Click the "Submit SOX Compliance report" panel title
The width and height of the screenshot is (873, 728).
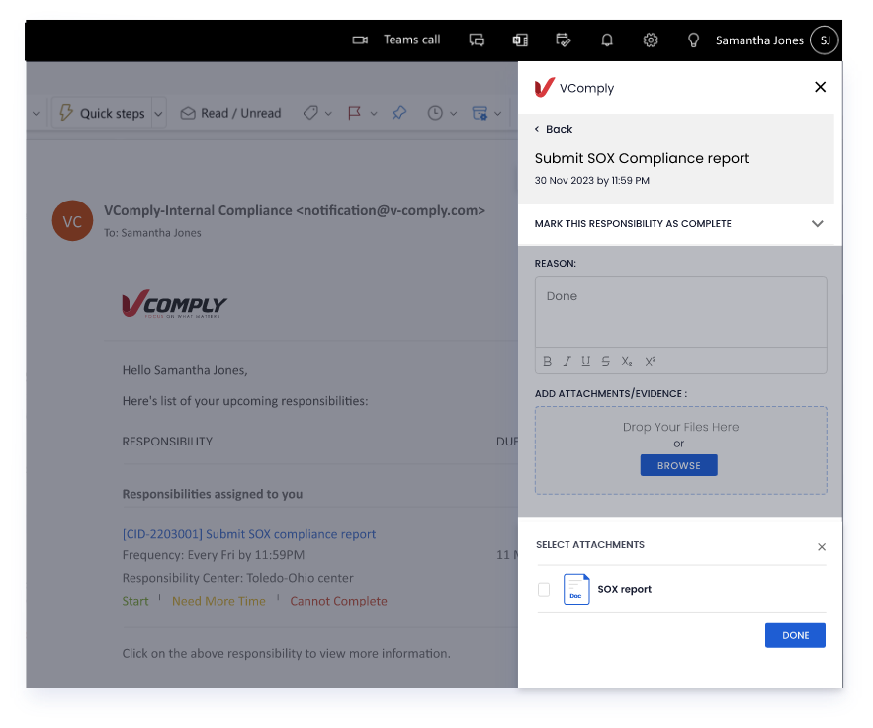pos(642,158)
